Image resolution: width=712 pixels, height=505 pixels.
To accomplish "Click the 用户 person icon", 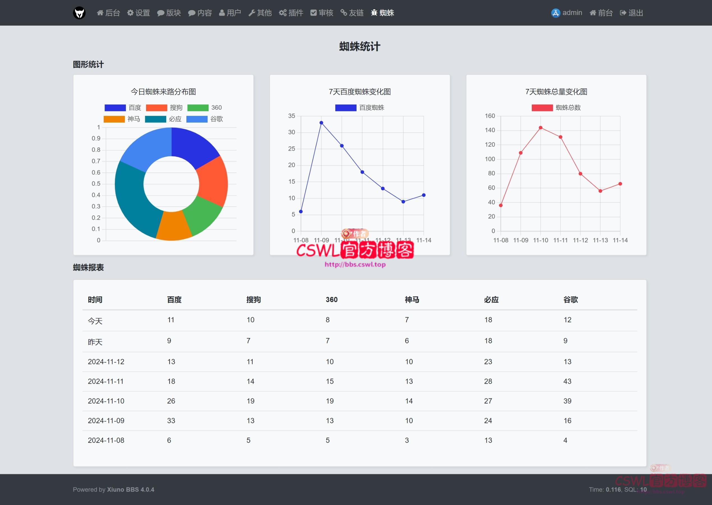I will [x=222, y=13].
